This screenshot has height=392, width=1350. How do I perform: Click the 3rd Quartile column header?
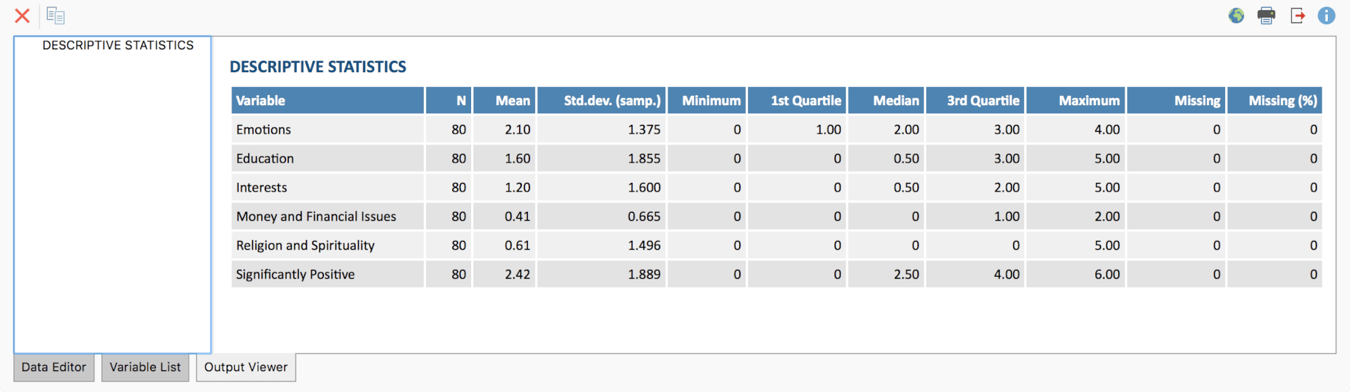[975, 101]
